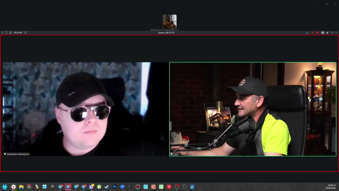Open the recorder hamburger menu
Screen dimensions: 339x191
[x=2, y=33]
